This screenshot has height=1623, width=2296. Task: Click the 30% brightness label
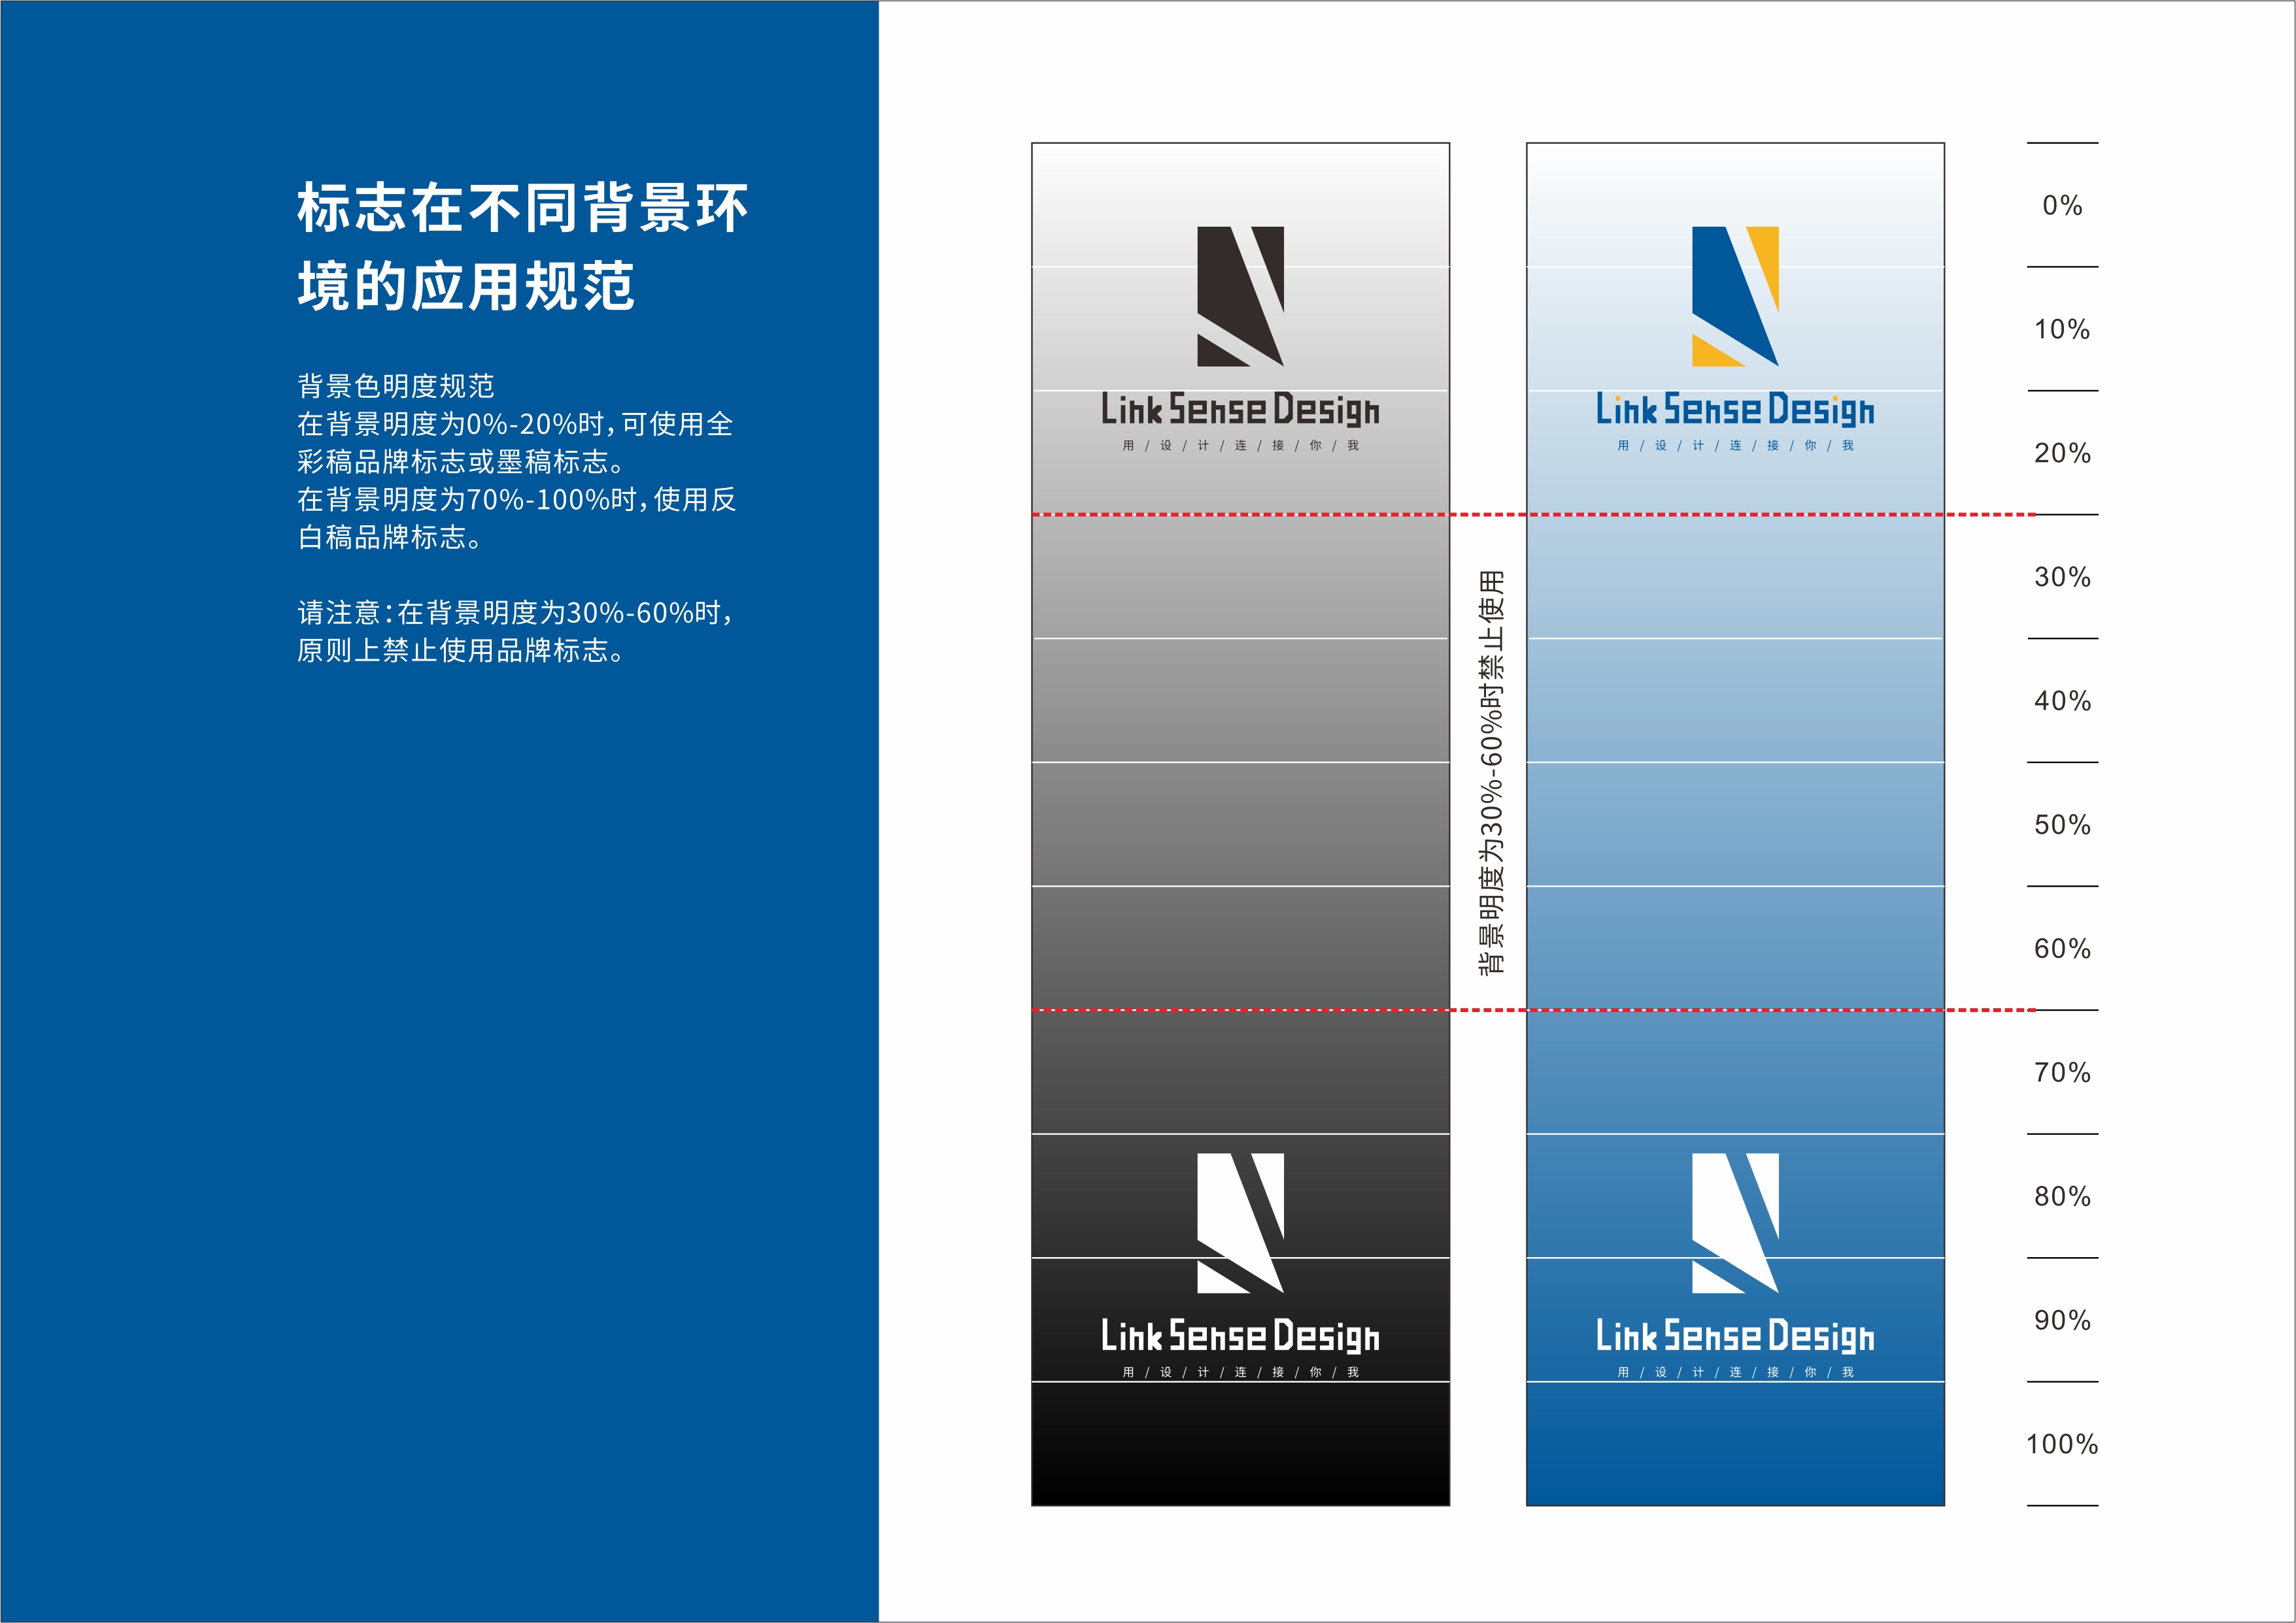2062,578
